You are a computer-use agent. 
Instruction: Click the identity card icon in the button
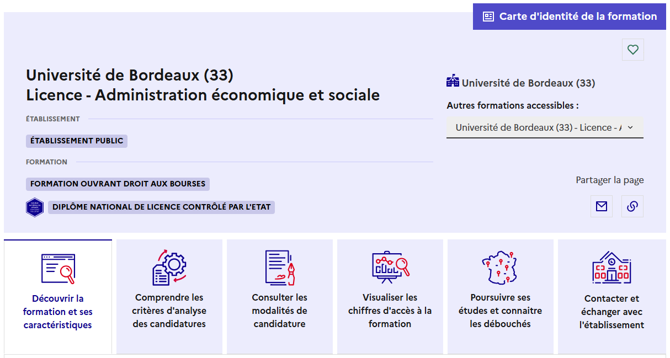(488, 17)
